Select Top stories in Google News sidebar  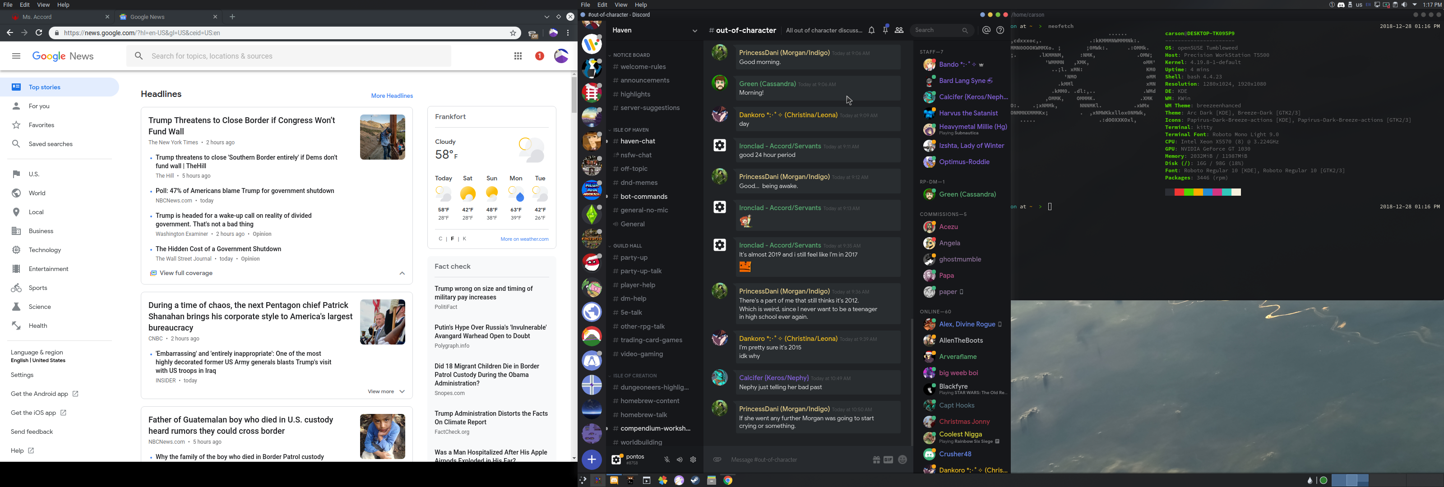60,87
